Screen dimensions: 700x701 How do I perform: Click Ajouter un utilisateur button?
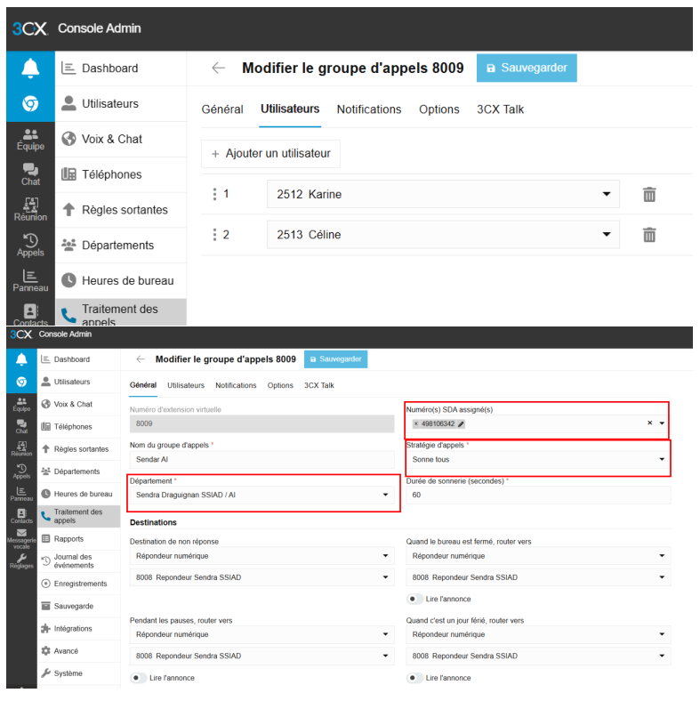pyautogui.click(x=270, y=154)
